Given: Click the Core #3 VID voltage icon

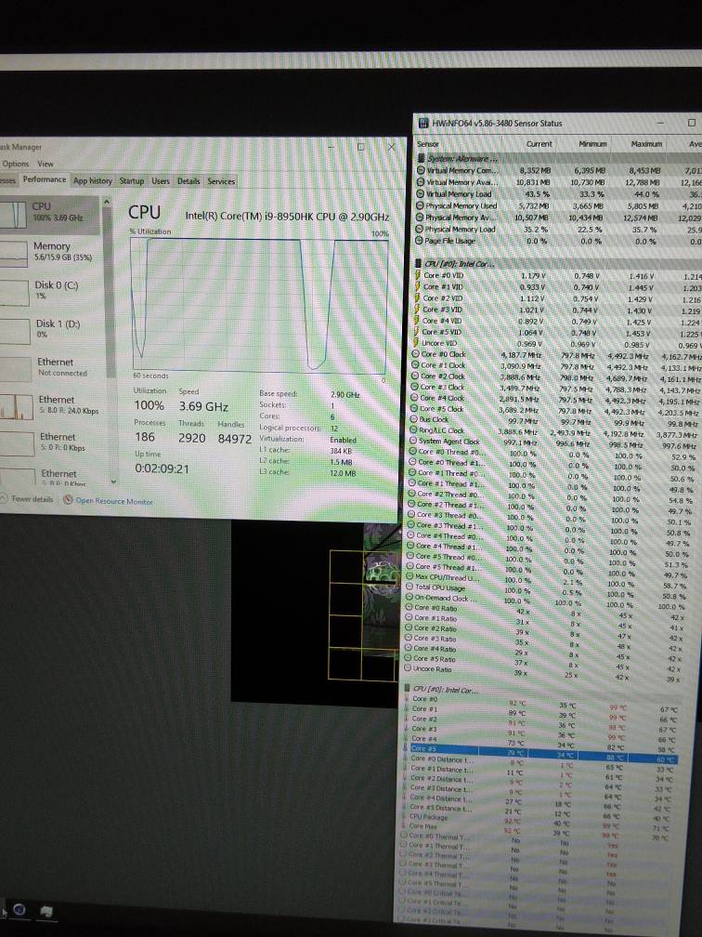Looking at the screenshot, I should tap(417, 310).
